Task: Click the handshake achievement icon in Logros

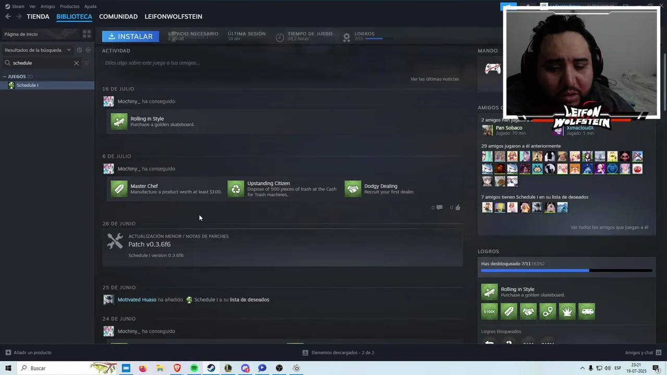Action: (x=528, y=311)
